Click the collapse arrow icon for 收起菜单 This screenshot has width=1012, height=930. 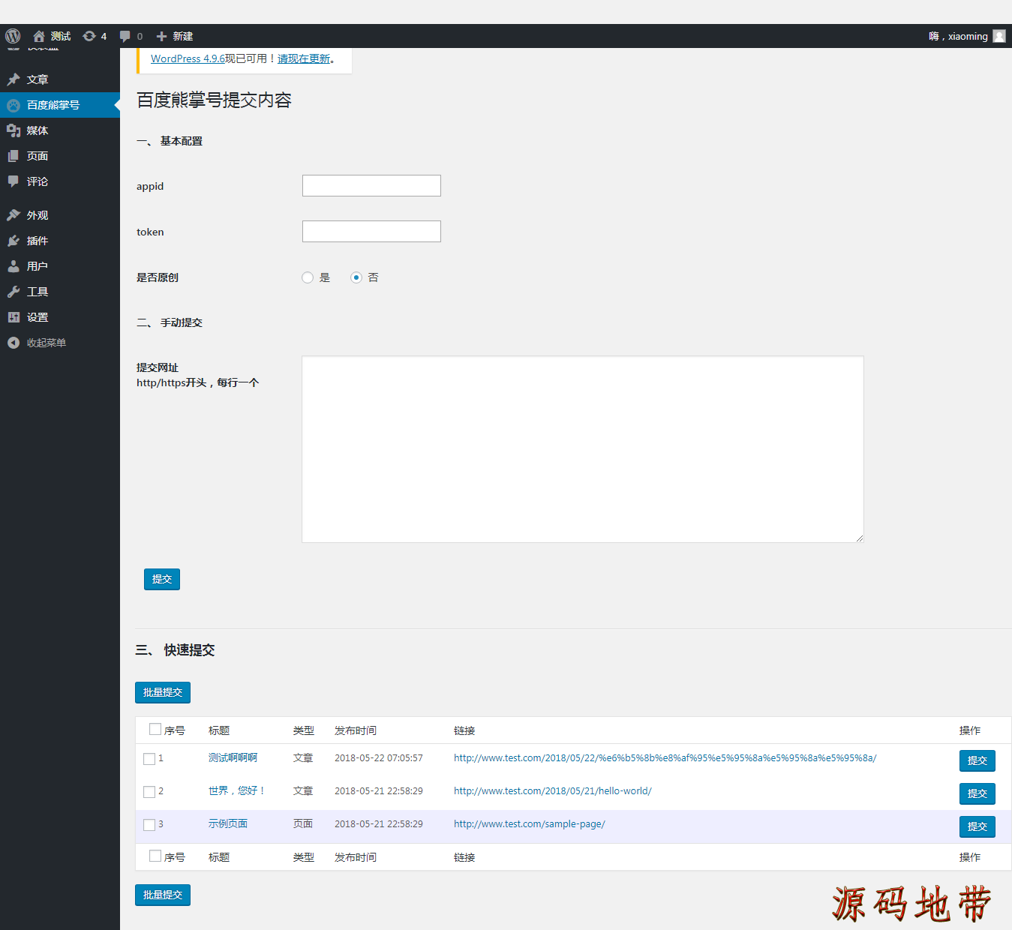coord(14,343)
